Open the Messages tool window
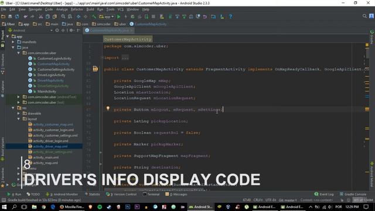The height and width of the screenshot is (211, 375). 176,194
